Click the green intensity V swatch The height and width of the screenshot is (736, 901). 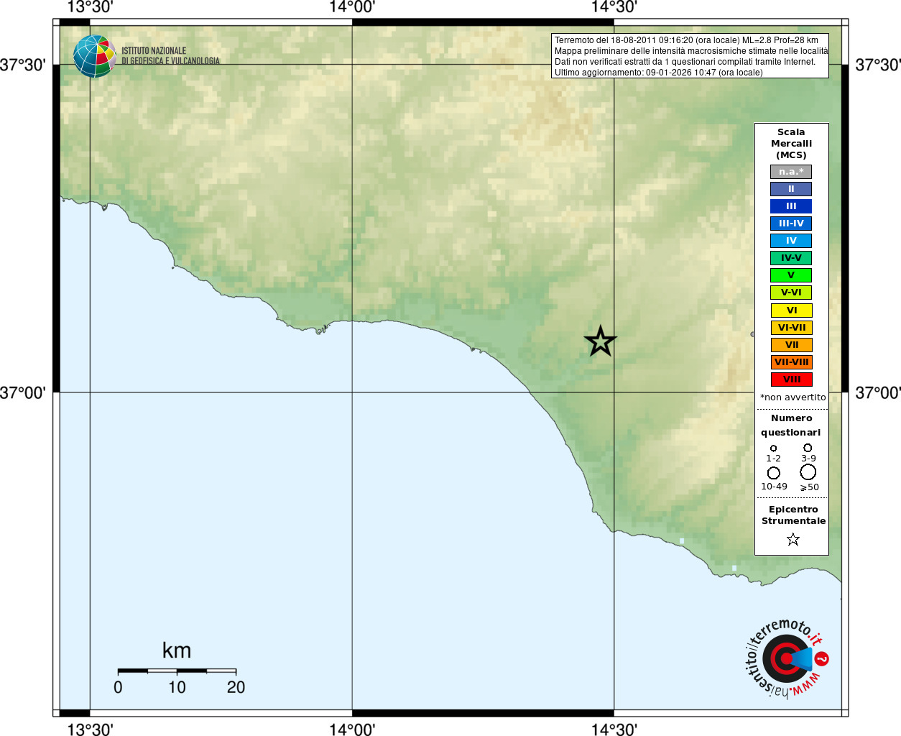tap(791, 275)
